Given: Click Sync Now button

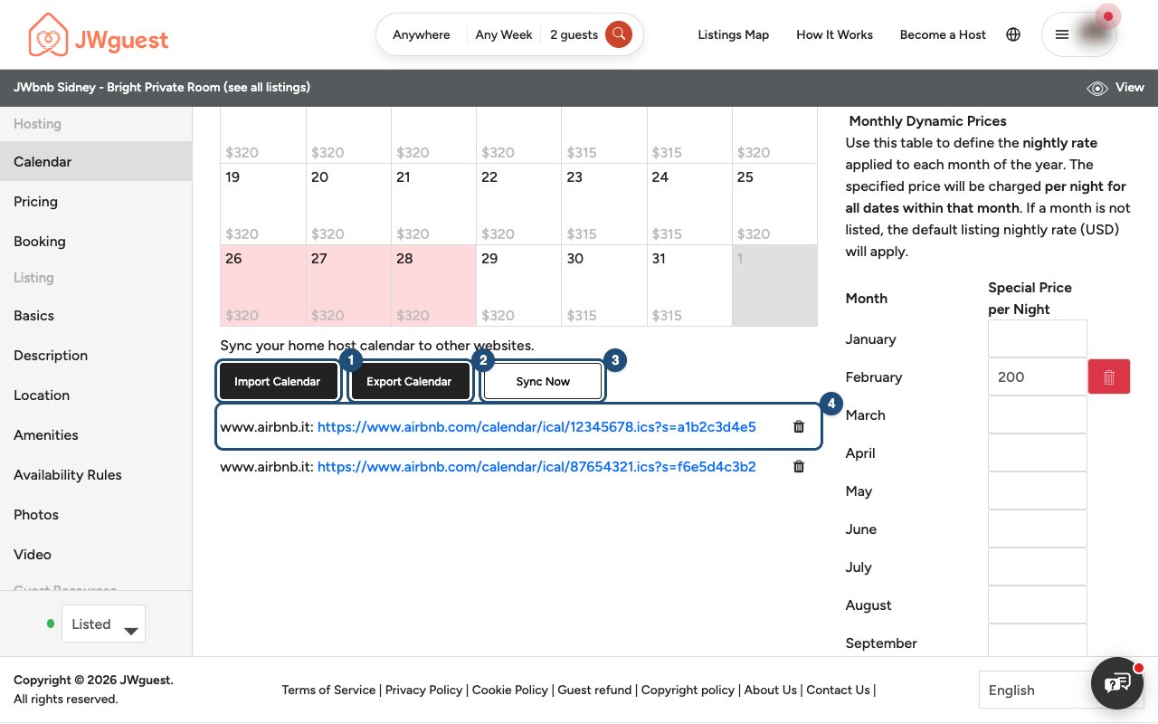Looking at the screenshot, I should [x=543, y=381].
